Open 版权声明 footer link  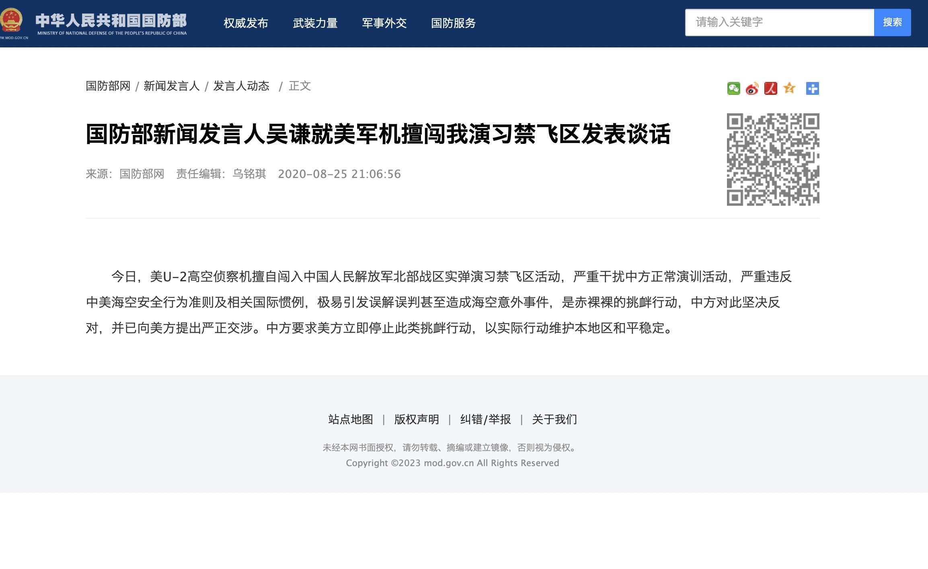(x=417, y=420)
